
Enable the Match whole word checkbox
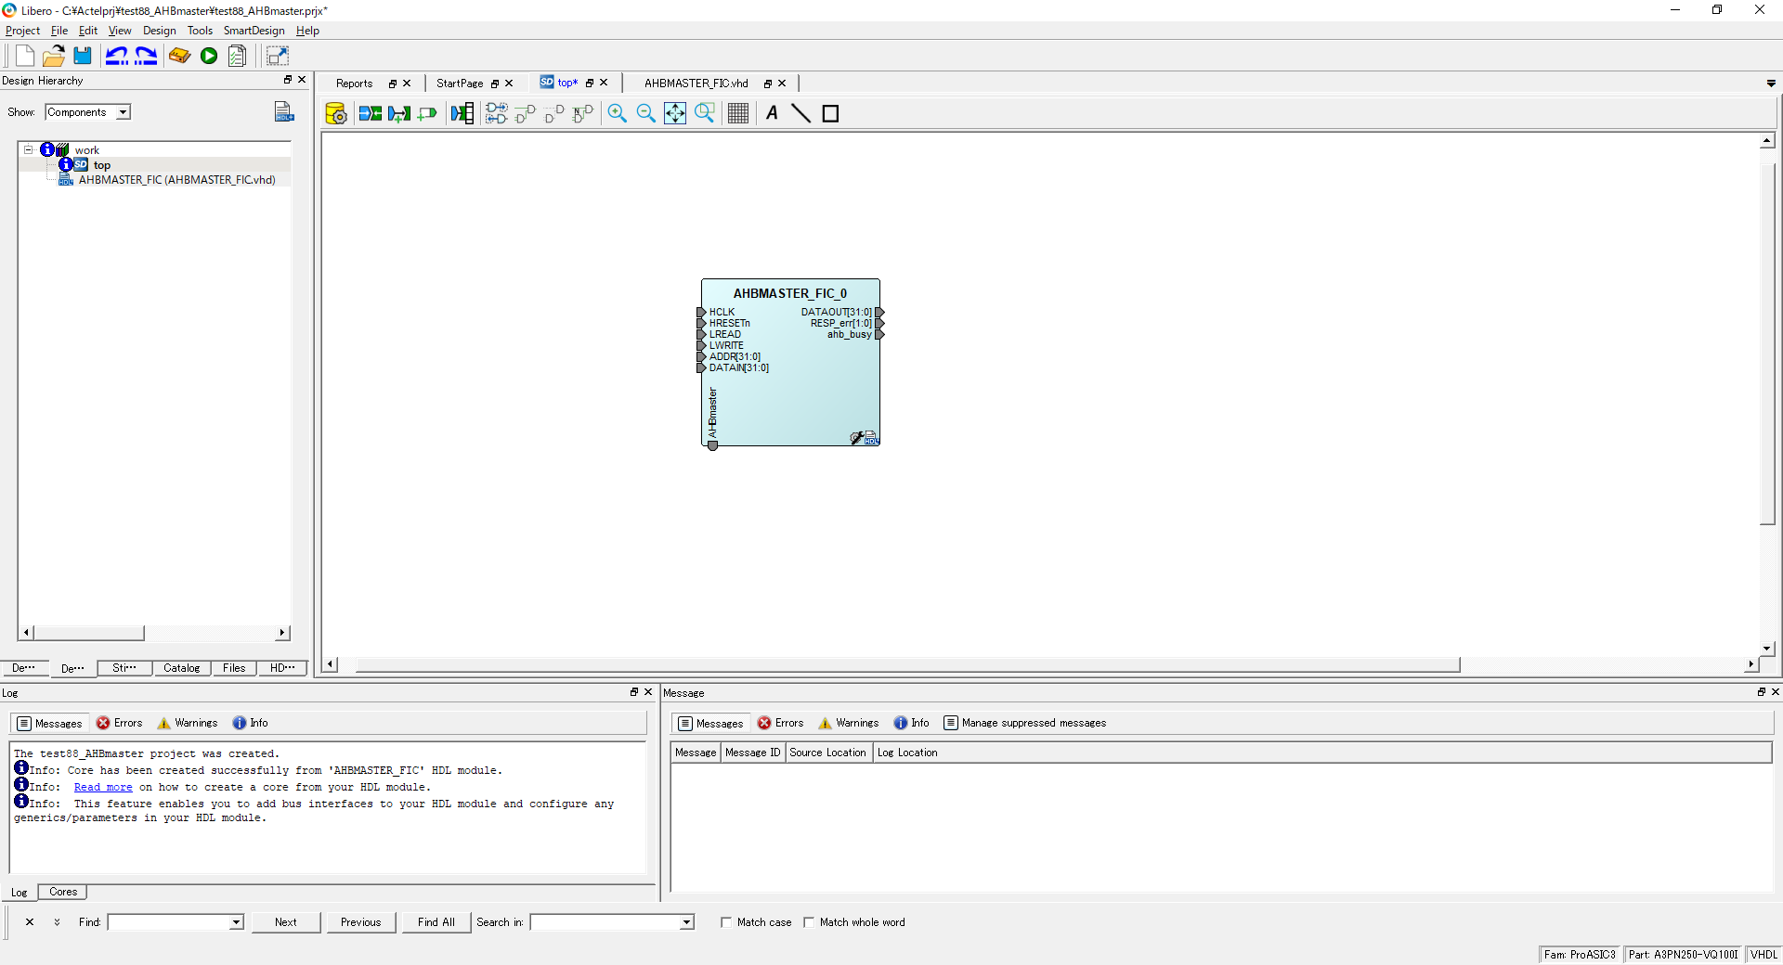tap(809, 922)
